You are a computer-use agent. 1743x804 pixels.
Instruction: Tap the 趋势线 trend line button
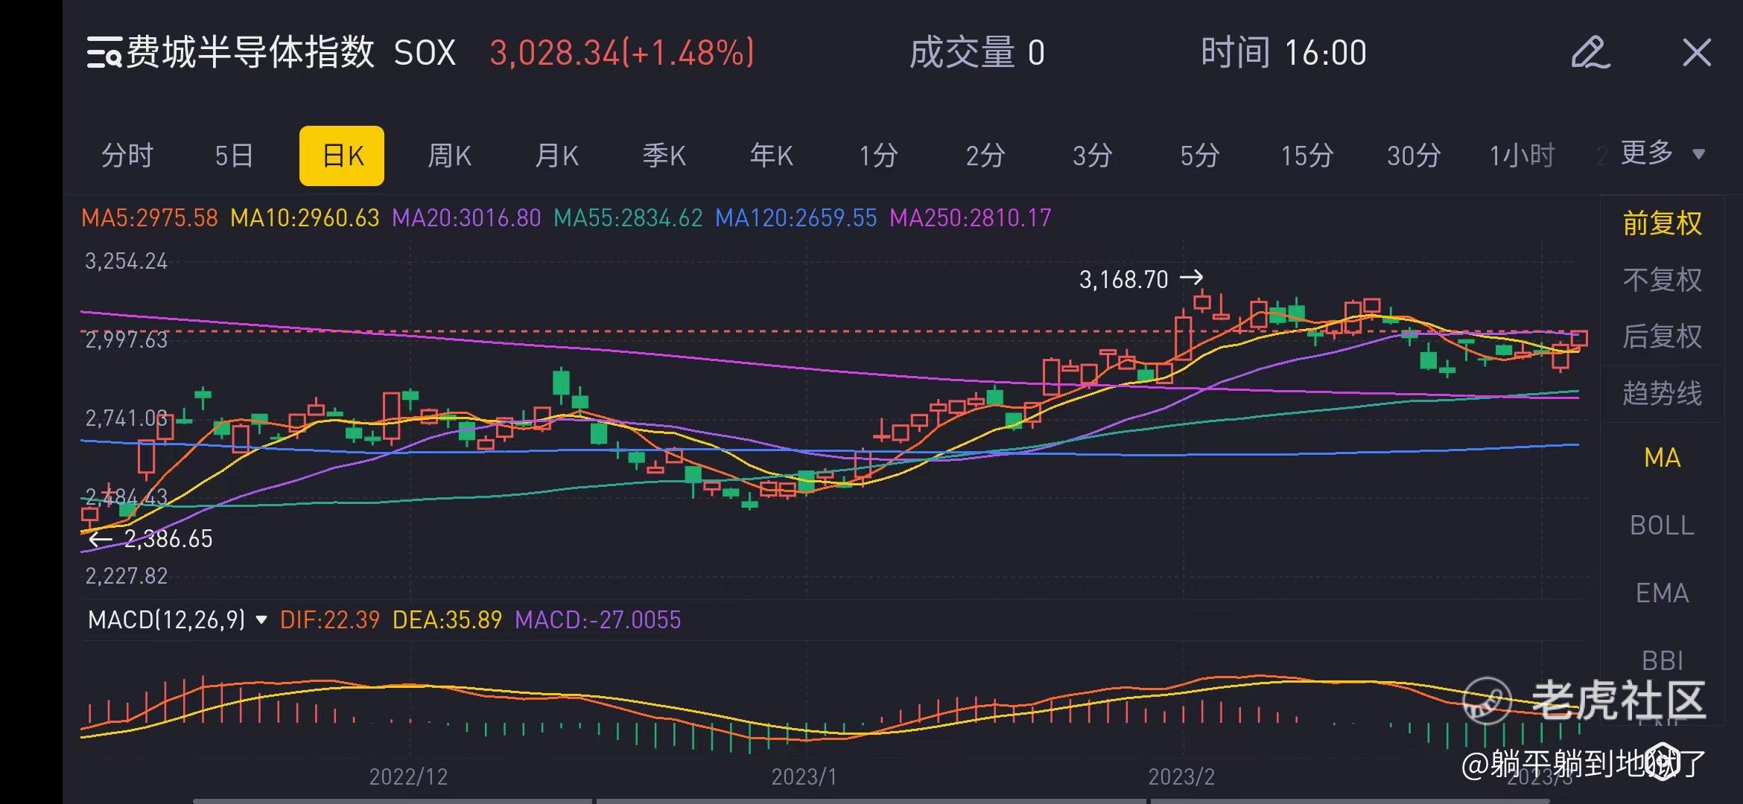coord(1662,393)
